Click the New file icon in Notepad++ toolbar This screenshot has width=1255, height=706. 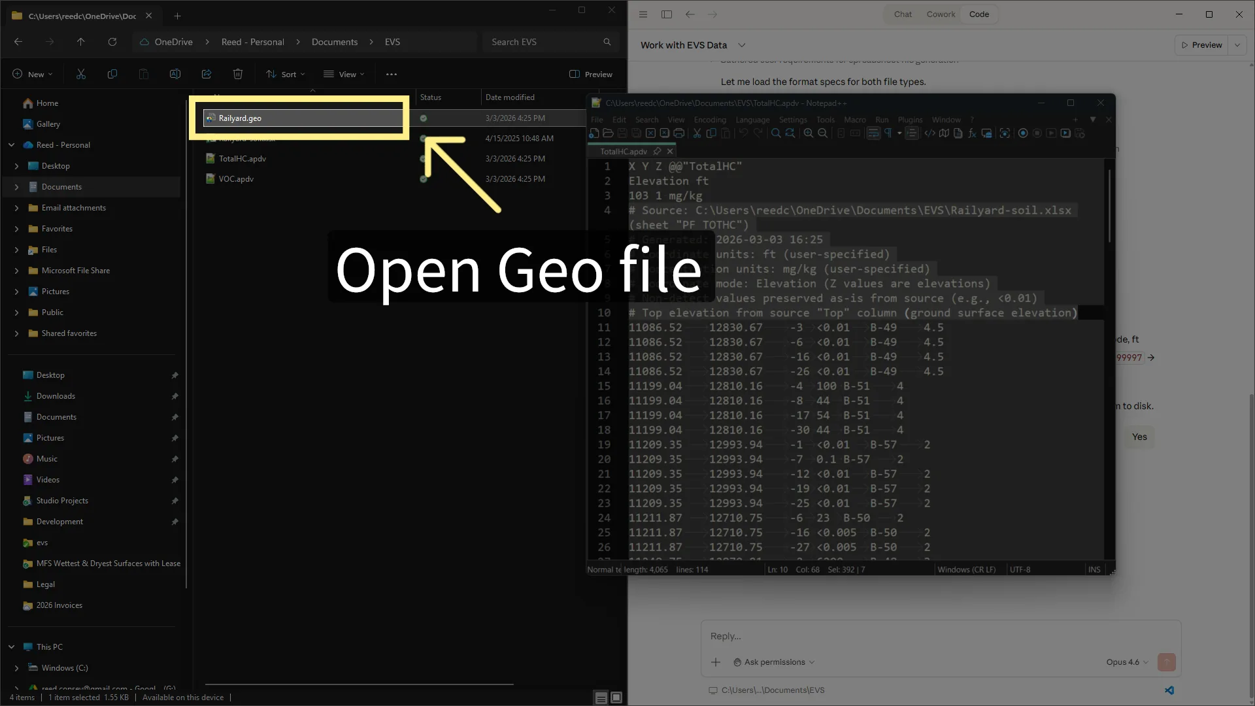pos(594,133)
